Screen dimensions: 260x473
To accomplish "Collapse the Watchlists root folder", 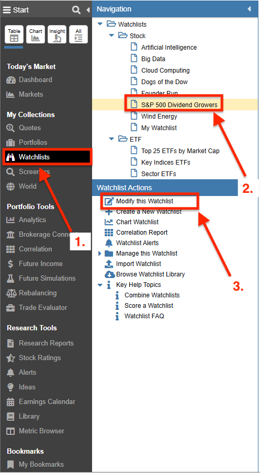I will coord(100,25).
